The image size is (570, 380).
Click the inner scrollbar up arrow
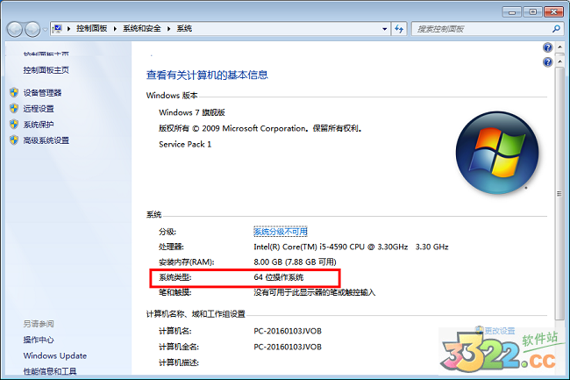[x=559, y=61]
